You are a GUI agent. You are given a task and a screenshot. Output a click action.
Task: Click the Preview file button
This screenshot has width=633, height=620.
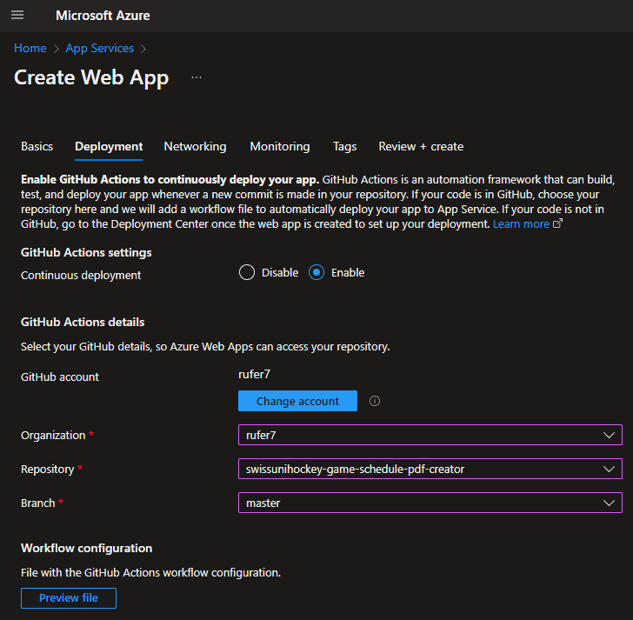[x=68, y=597]
